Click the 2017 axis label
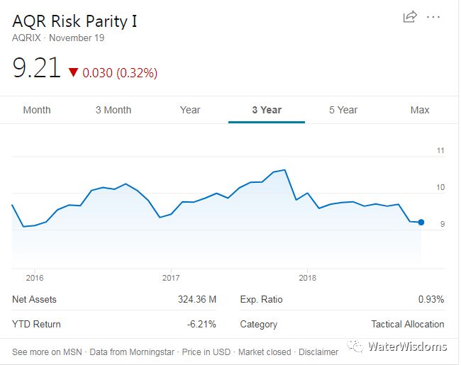Image resolution: width=461 pixels, height=365 pixels. click(171, 278)
